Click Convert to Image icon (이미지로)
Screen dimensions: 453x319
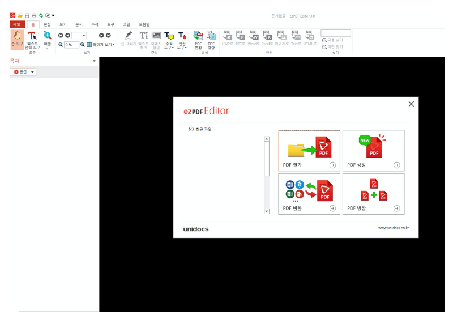pos(281,38)
